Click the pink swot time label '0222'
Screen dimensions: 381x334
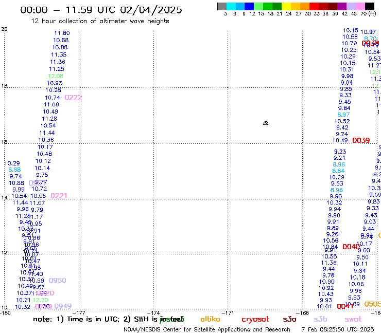tap(73, 98)
